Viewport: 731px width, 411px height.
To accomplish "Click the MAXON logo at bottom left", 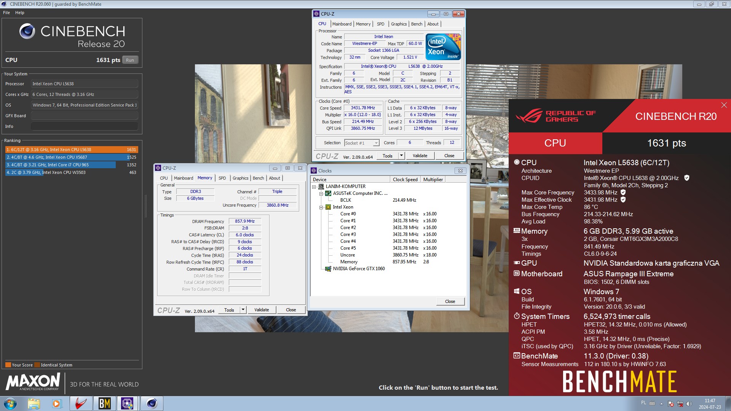I will (33, 381).
